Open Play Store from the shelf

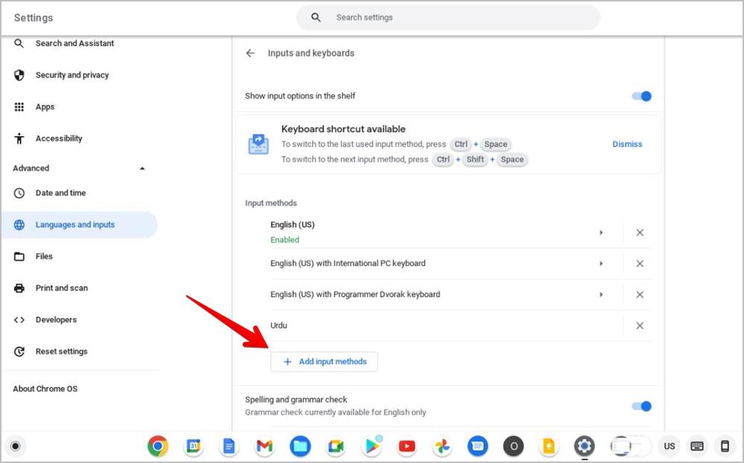[371, 446]
